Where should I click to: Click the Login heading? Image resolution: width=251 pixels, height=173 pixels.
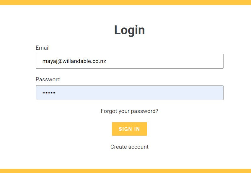129,30
